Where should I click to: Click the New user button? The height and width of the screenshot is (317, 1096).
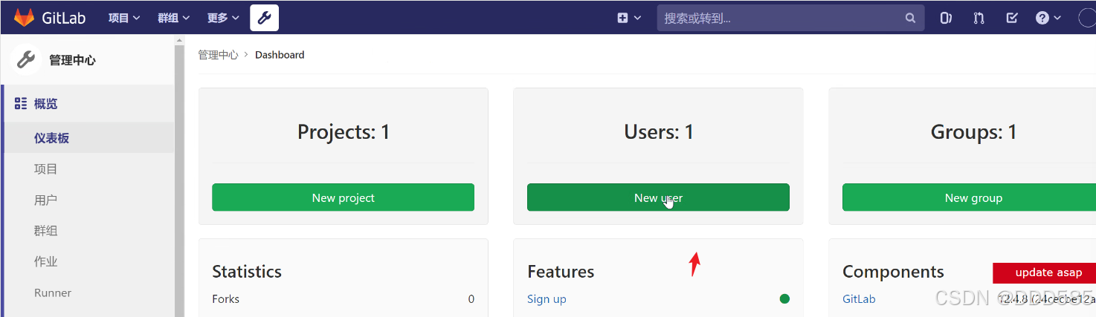pos(658,197)
